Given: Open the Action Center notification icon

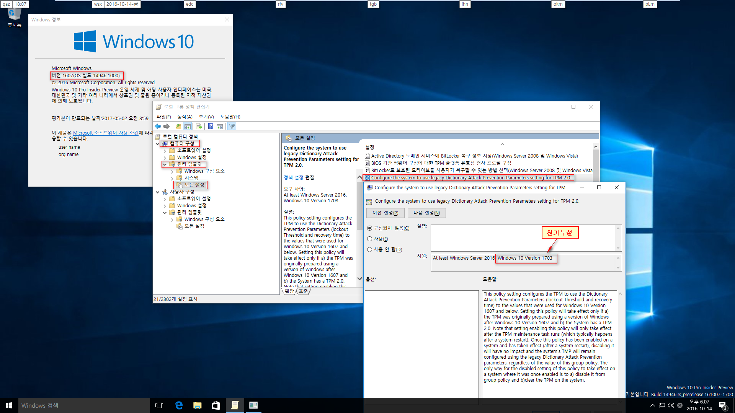Looking at the screenshot, I should tap(723, 405).
